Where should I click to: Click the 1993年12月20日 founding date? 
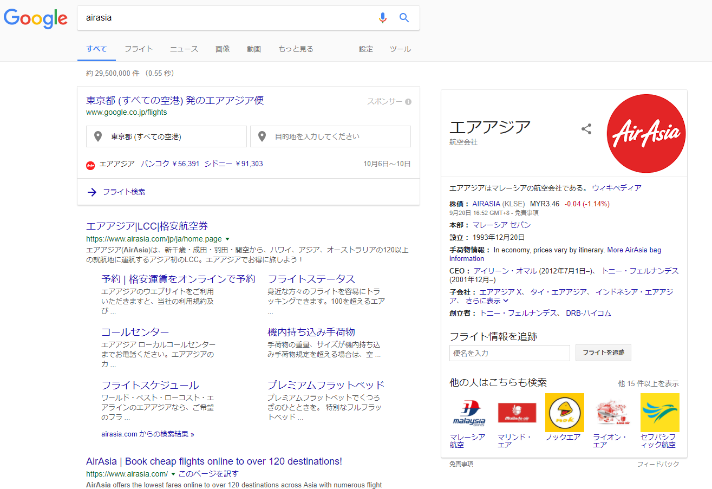click(x=499, y=238)
